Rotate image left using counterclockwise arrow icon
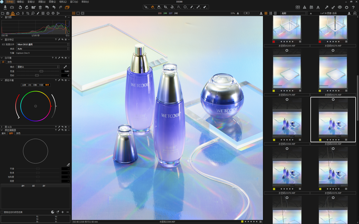 click(x=20, y=7)
